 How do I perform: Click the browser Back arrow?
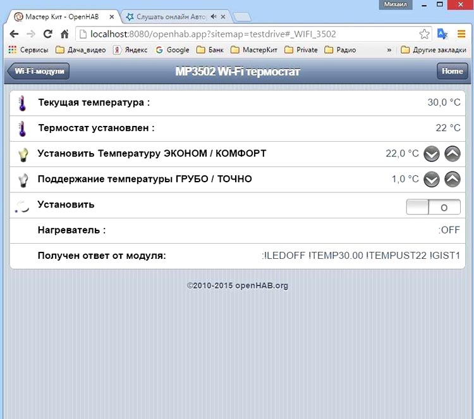pyautogui.click(x=14, y=34)
